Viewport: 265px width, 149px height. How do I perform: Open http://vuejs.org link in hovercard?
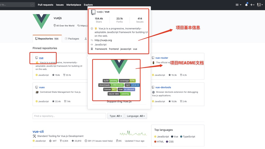click(103, 40)
